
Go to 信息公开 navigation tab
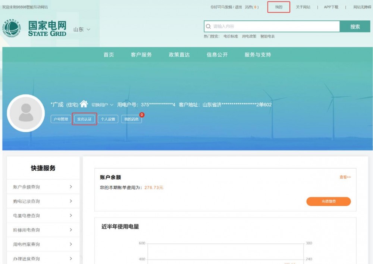(x=217, y=55)
